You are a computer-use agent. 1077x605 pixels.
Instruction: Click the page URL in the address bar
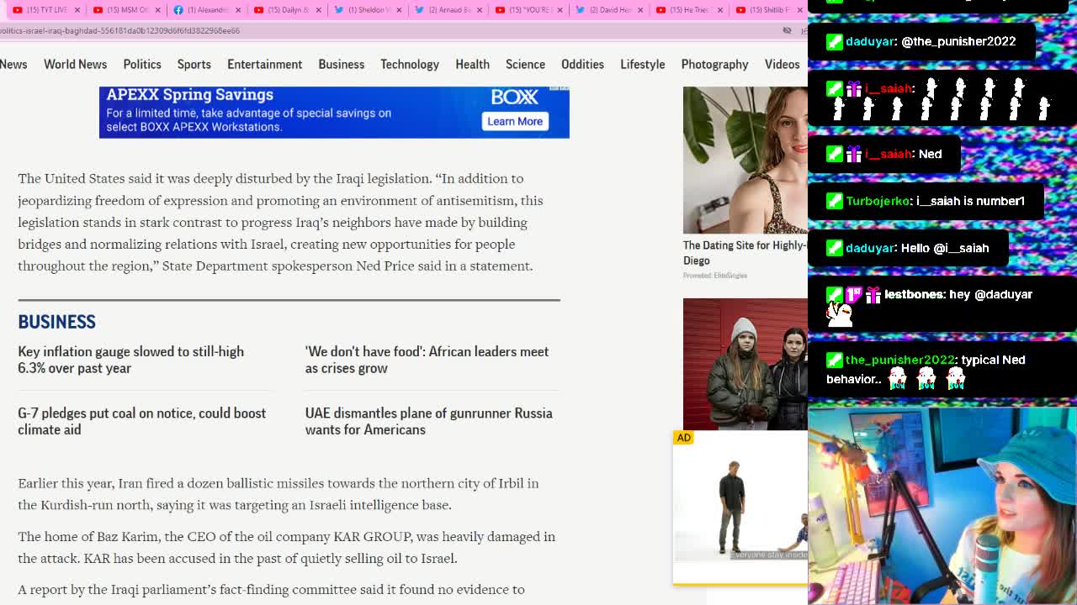pyautogui.click(x=119, y=30)
